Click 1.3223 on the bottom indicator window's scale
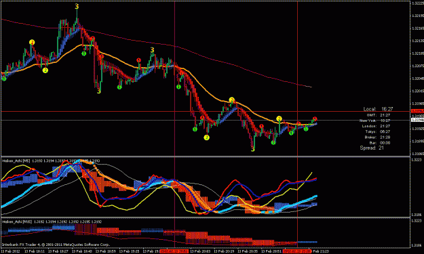 (x=417, y=221)
